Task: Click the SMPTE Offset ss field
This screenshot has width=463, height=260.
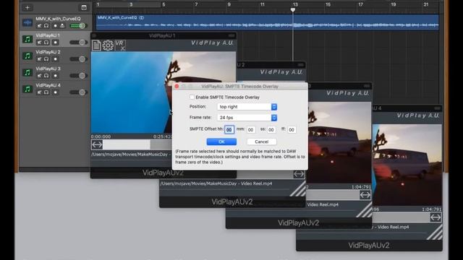Action: pos(271,130)
